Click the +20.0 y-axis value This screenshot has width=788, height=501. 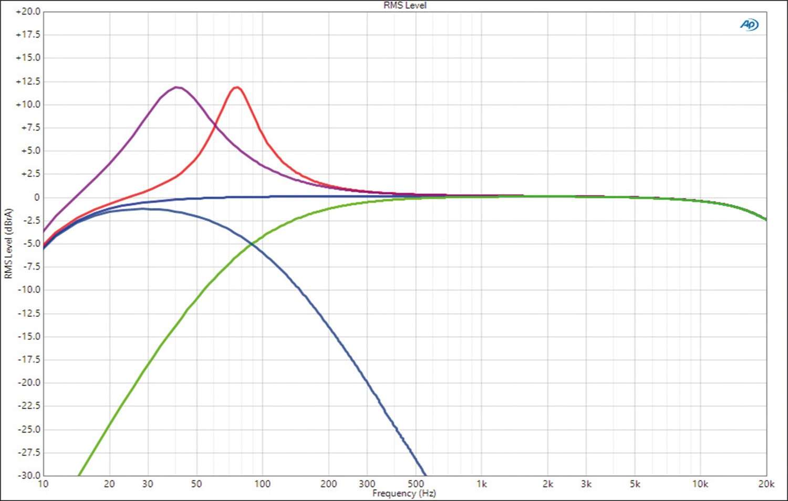28,12
